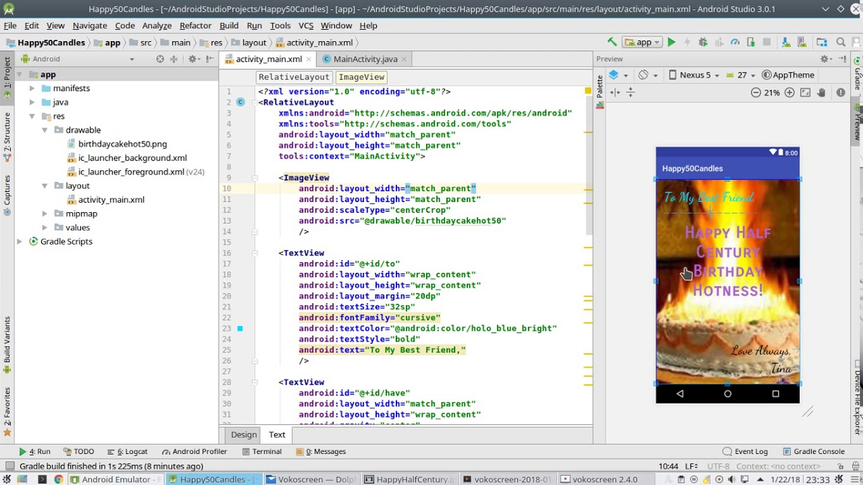
Task: Select ic_launcher_background.xml file
Action: click(132, 158)
